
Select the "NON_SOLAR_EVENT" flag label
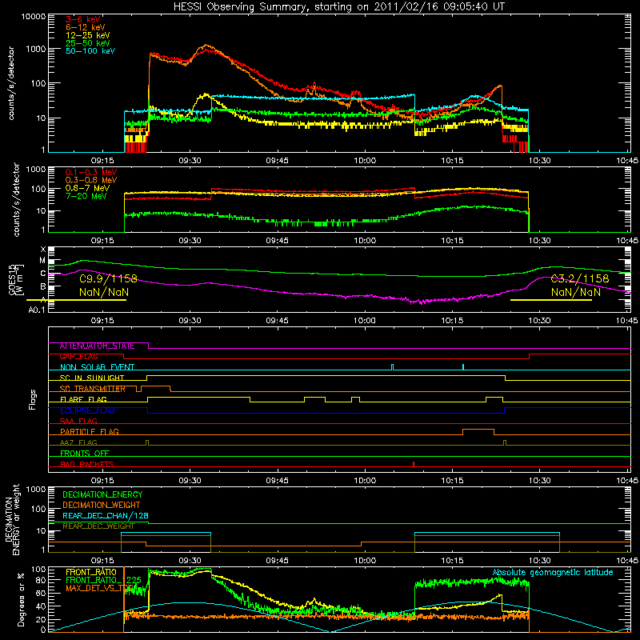tap(97, 367)
